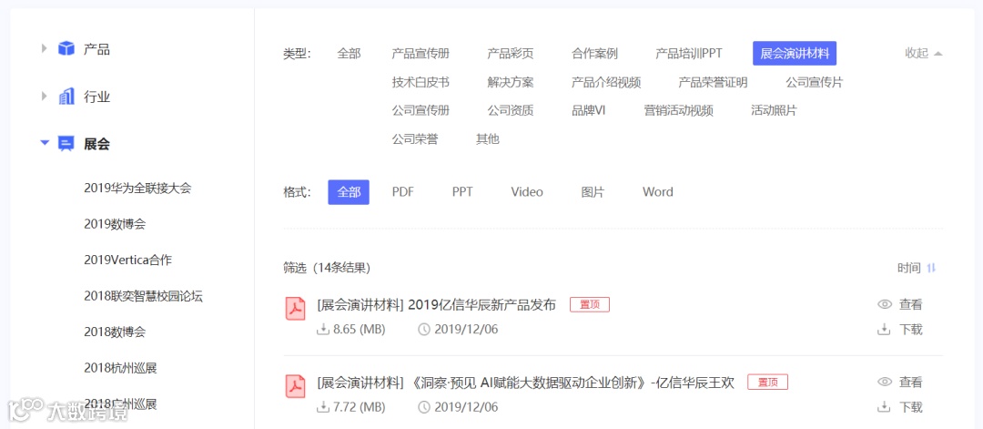Sort results by 时间
The height and width of the screenshot is (429, 983).
pos(909,268)
